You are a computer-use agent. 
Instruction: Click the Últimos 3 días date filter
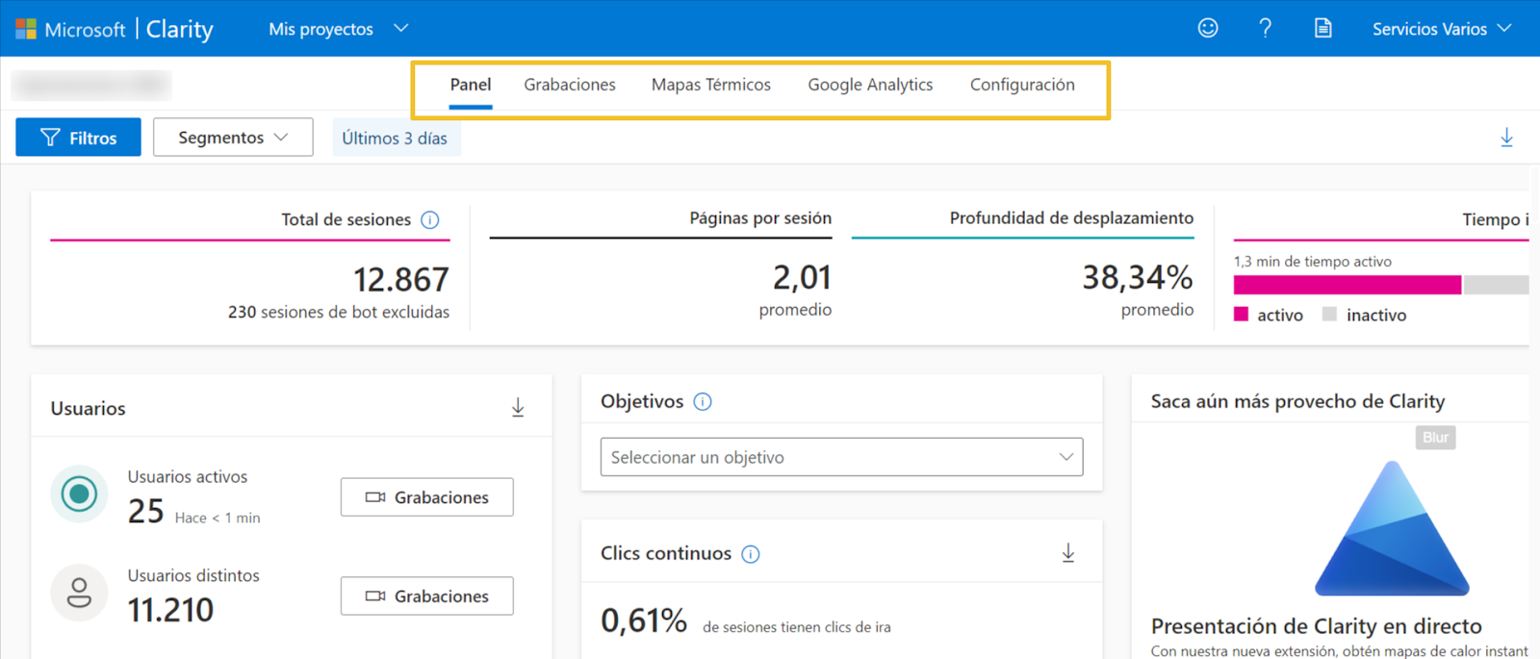tap(396, 139)
